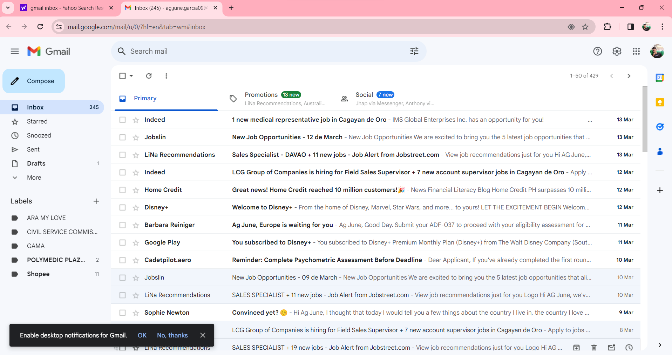Viewport: 672px width, 355px height.
Task: Open Google Calendar side panel
Action: click(660, 78)
